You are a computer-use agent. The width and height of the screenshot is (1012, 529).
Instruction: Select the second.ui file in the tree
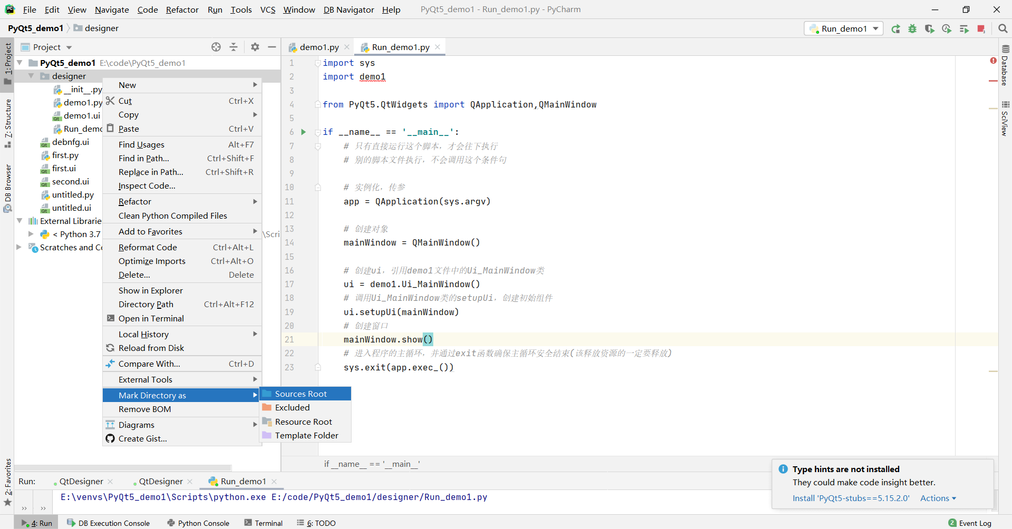tap(70, 181)
